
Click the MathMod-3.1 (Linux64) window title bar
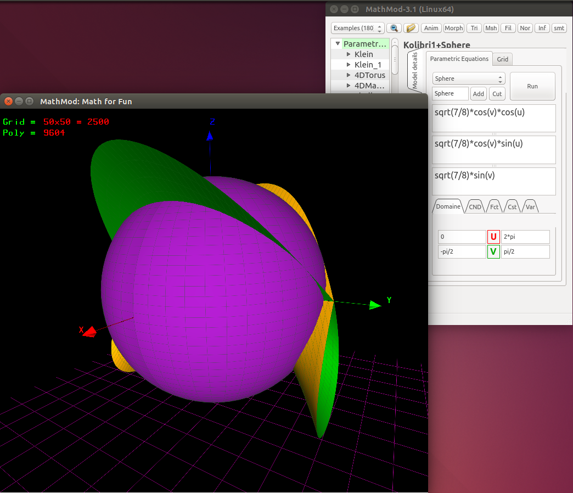click(x=449, y=9)
